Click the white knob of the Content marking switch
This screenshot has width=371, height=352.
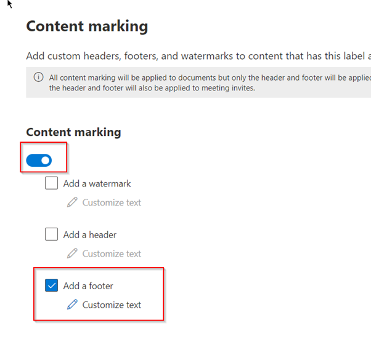pos(45,161)
